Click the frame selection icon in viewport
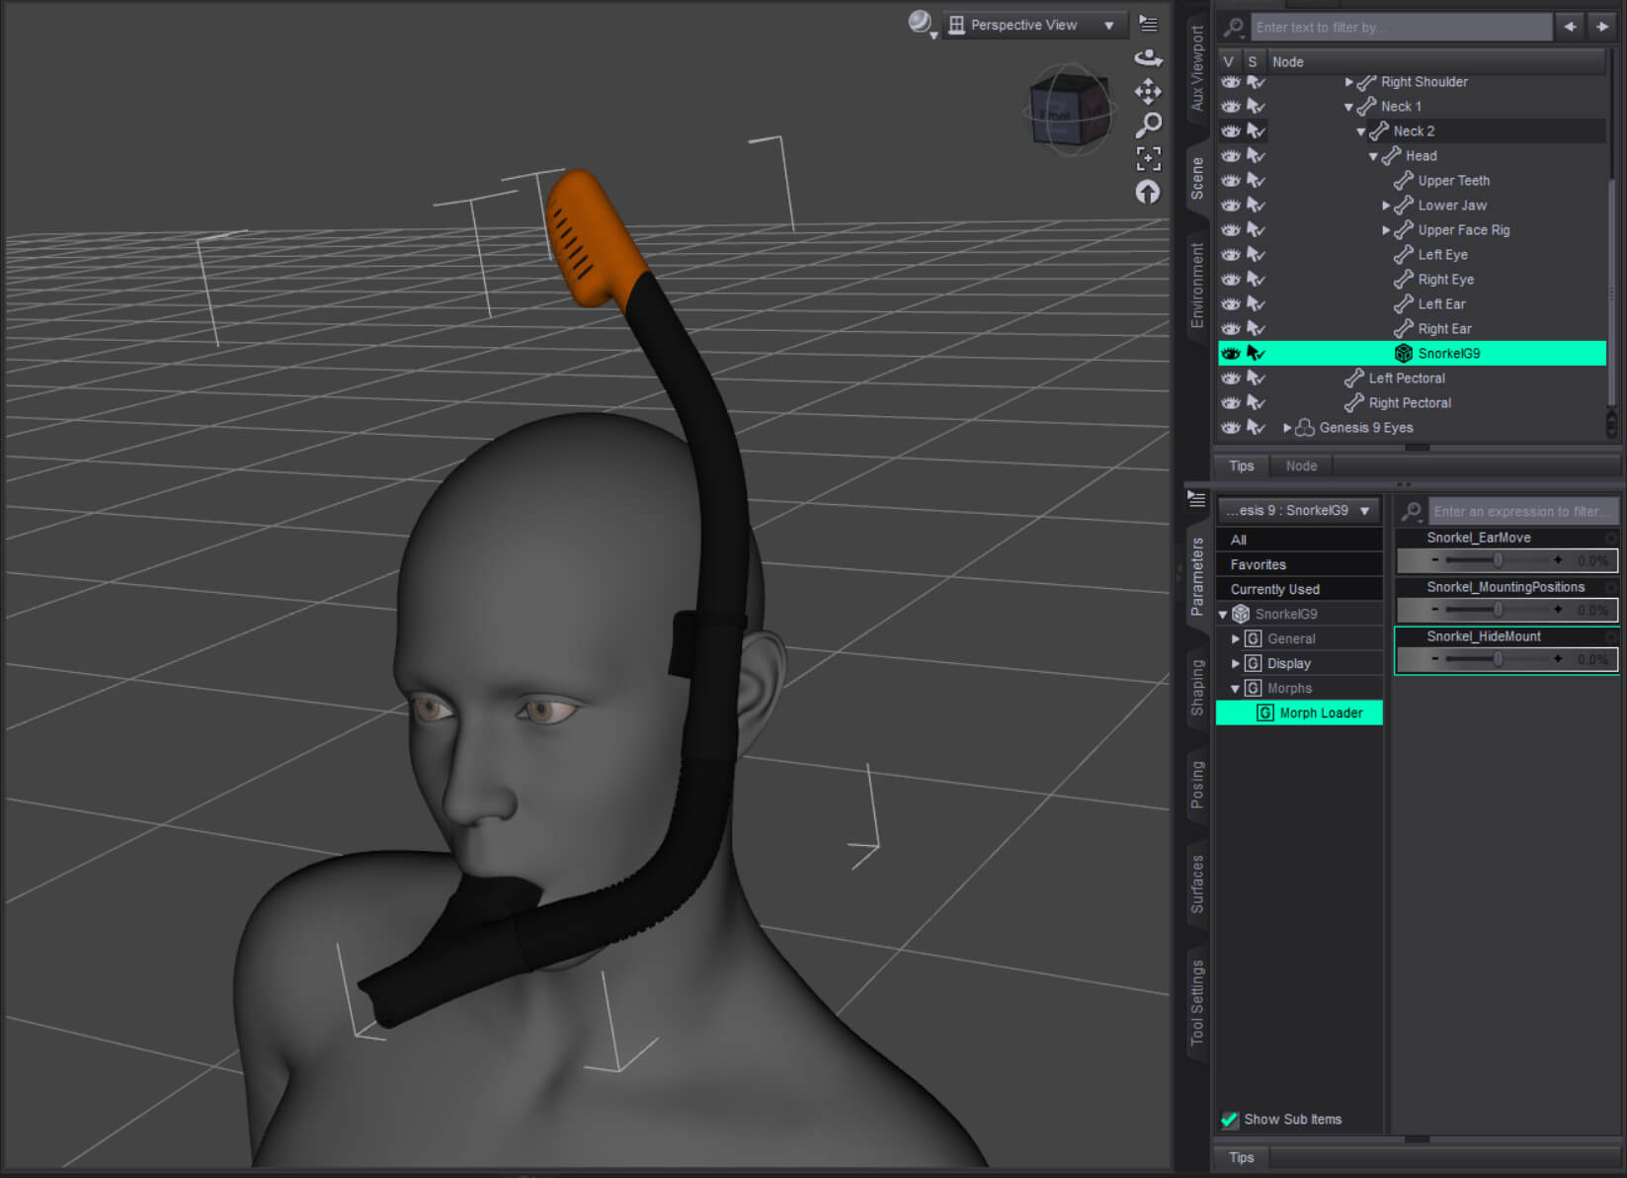The width and height of the screenshot is (1627, 1178). [1148, 158]
